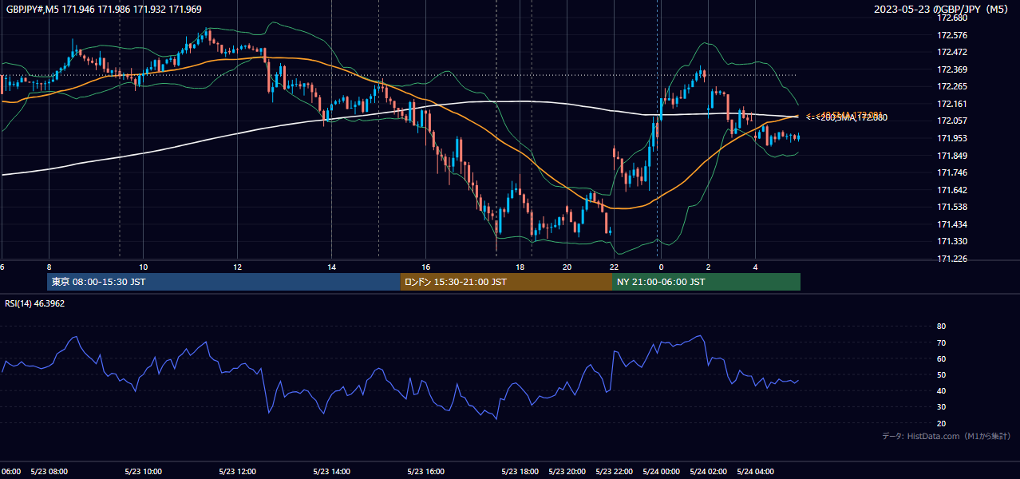
Task: Click the RSI axis level 80
Action: pos(942,327)
